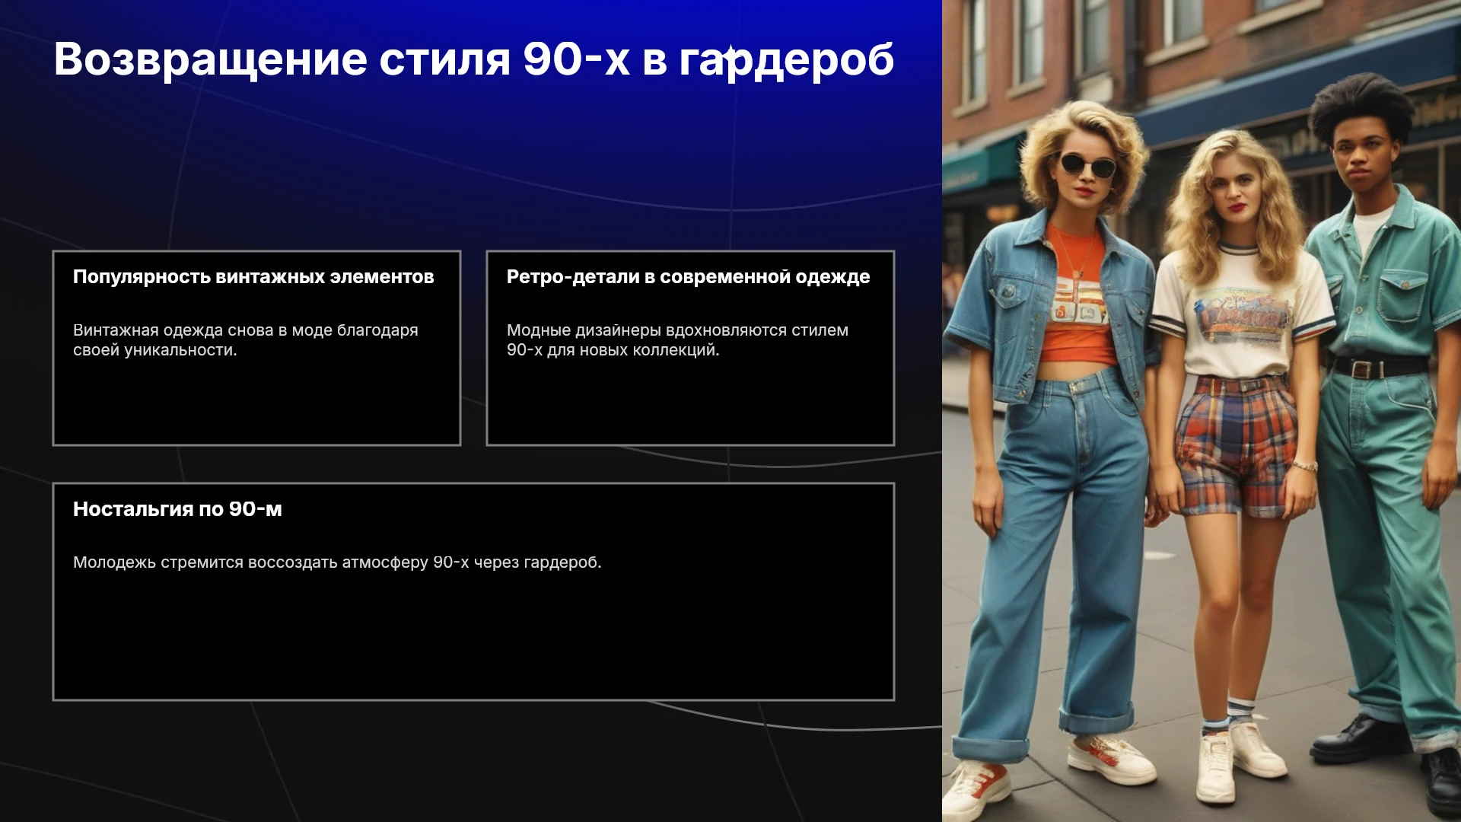Select heading "Ретро-детали в современной одежде"
1461x822 pixels.
pos(688,276)
